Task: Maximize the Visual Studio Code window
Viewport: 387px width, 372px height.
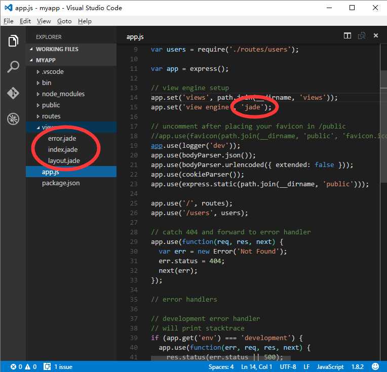Action: pyautogui.click(x=352, y=8)
